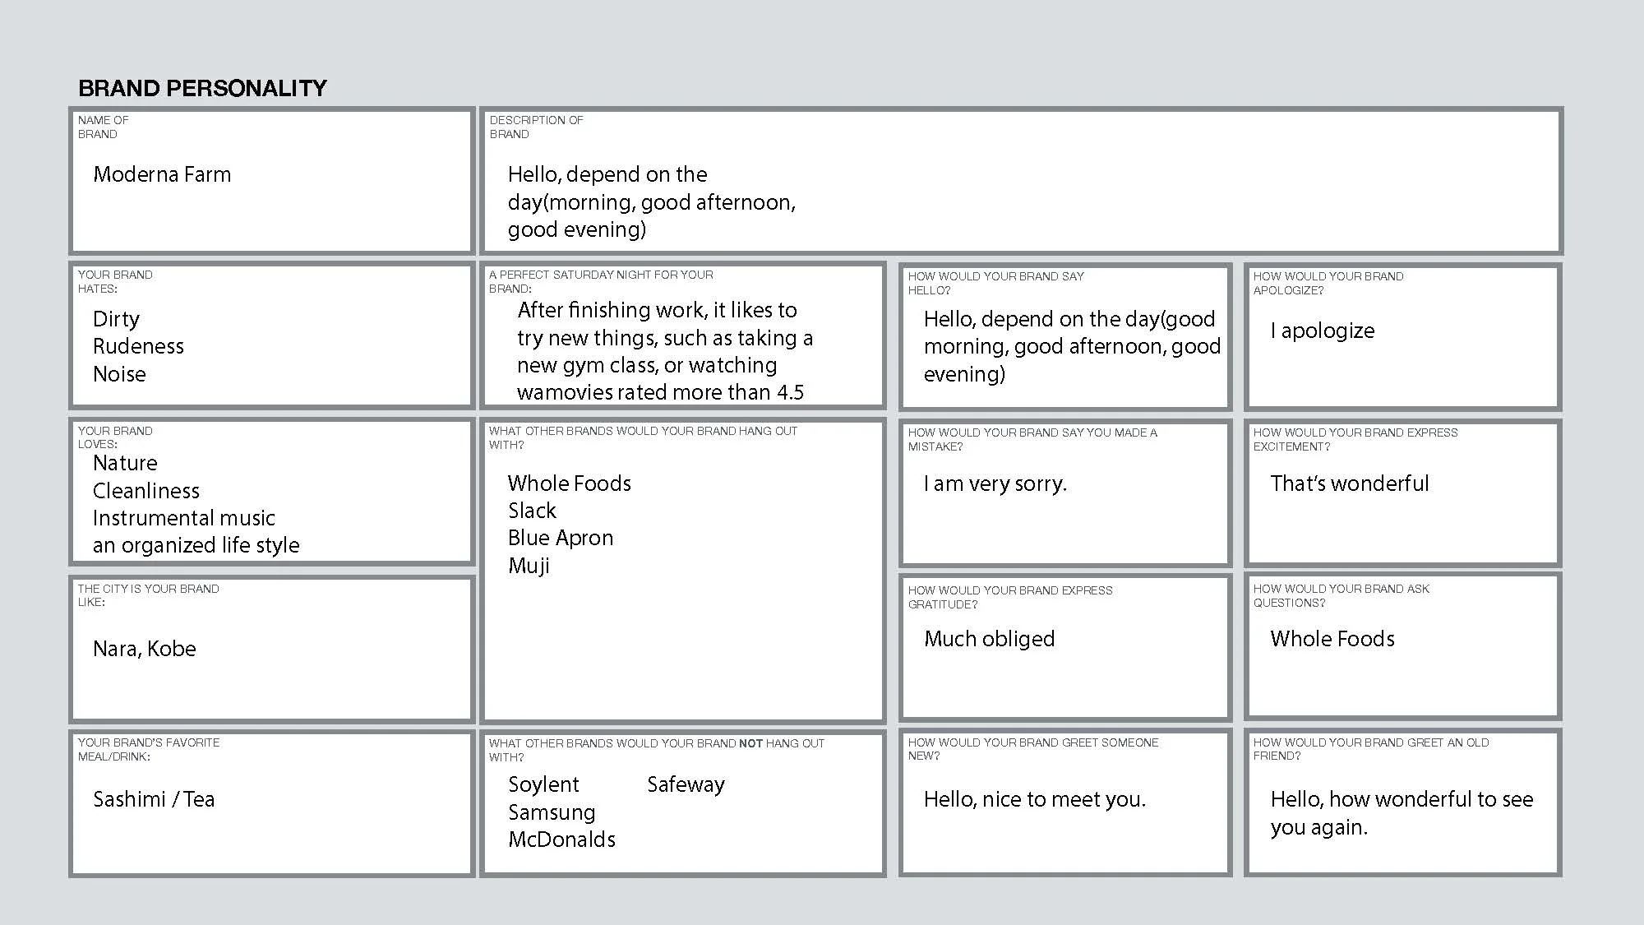The image size is (1644, 925).
Task: Select 'Sashimi / Tea' text
Action: (154, 799)
